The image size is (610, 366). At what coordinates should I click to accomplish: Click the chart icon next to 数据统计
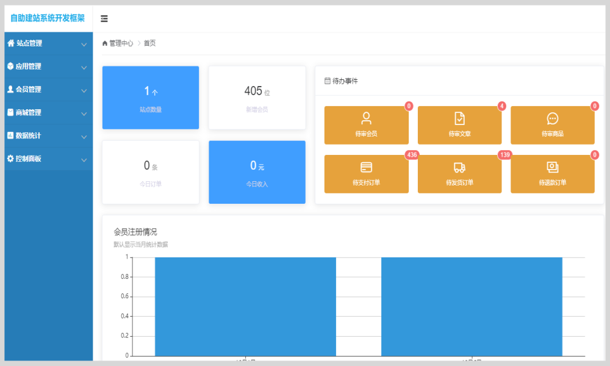[x=10, y=135]
